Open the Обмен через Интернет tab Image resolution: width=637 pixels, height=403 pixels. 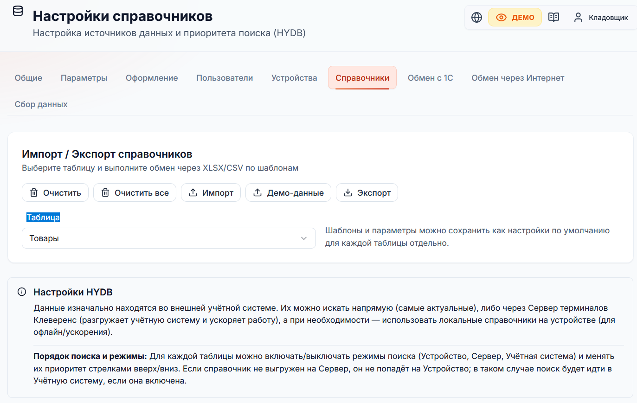pos(518,78)
